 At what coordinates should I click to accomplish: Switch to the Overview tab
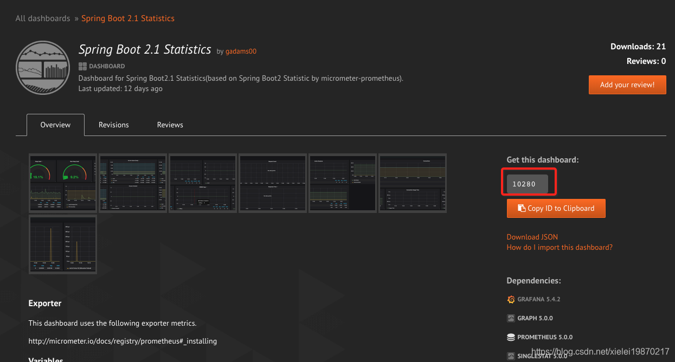tap(55, 125)
